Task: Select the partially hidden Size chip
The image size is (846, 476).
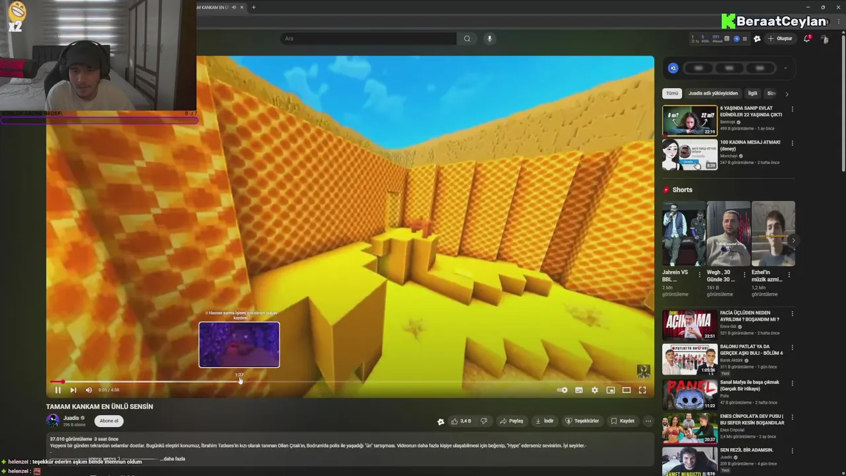Action: [x=771, y=94]
